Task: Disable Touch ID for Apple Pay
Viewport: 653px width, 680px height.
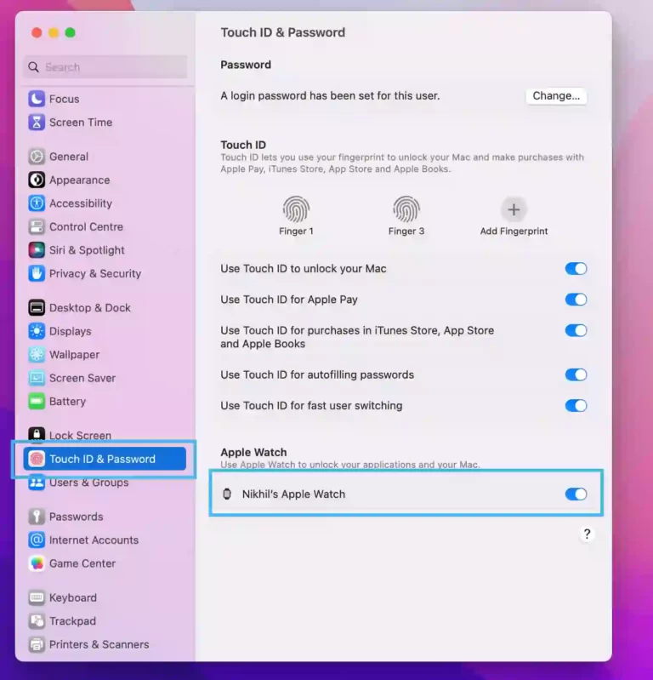Action: [x=576, y=300]
